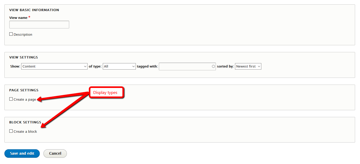Click the autocomplete spinner in tagged with field
360x164 pixels.
click(x=213, y=66)
